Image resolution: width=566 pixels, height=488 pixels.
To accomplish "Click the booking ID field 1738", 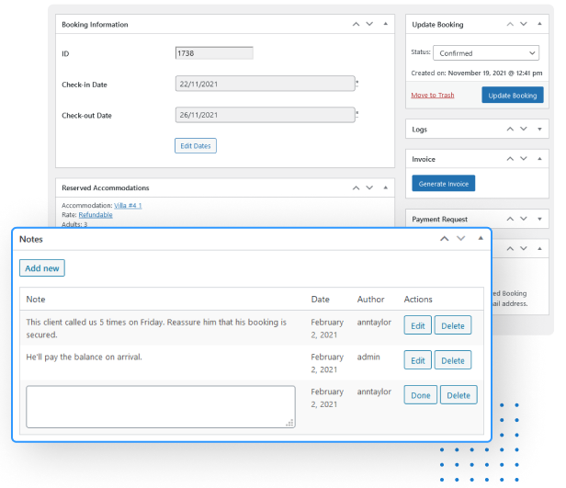I will pos(214,53).
